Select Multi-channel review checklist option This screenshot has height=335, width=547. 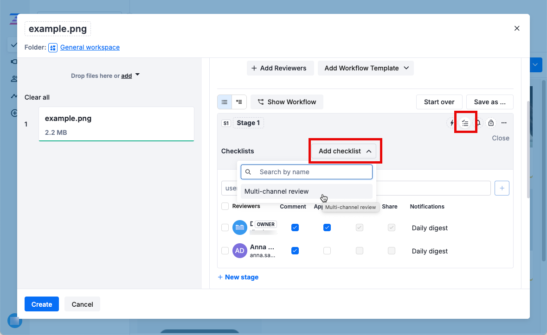coord(306,191)
